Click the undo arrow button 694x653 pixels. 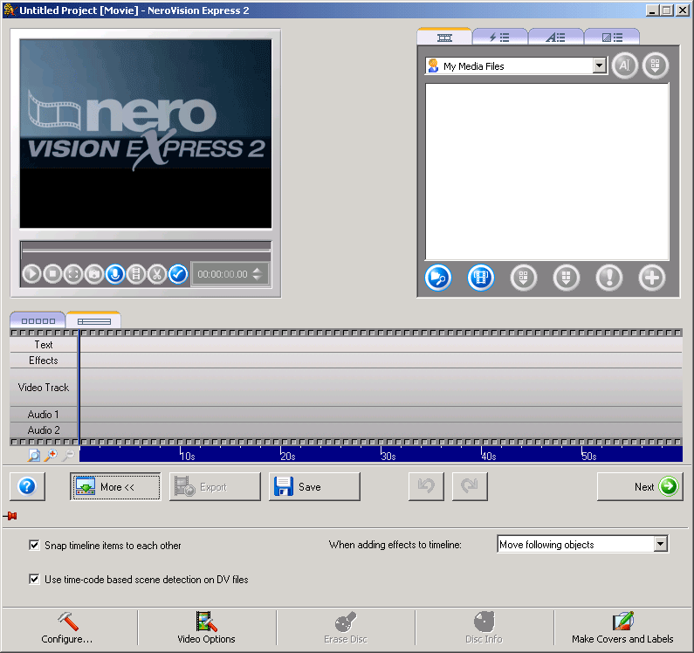426,486
